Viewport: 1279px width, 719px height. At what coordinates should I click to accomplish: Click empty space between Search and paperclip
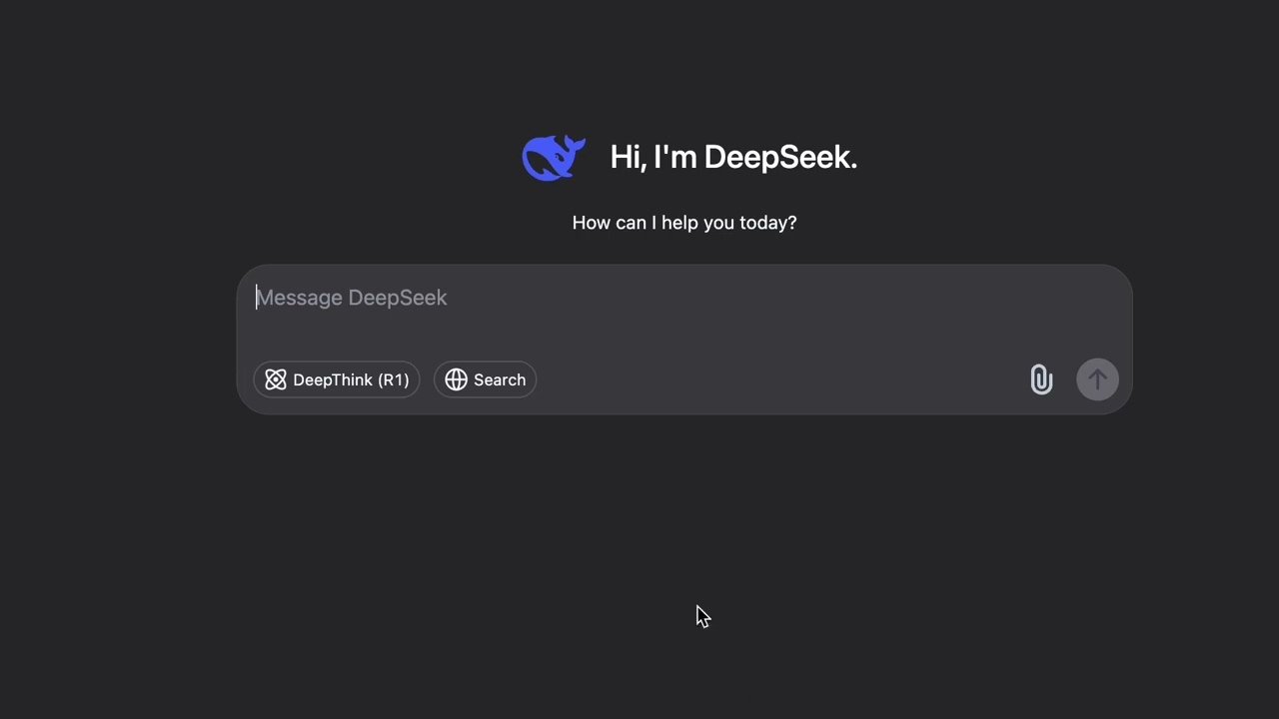[x=779, y=379]
